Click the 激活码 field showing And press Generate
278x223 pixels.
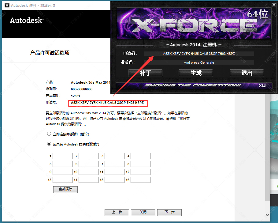[x=199, y=62]
